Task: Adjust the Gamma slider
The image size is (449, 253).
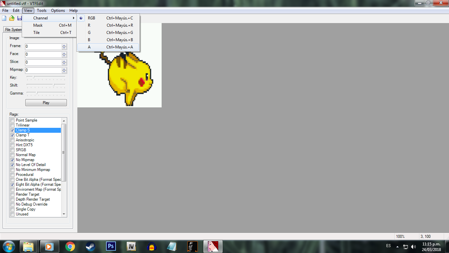Action: pos(46,93)
